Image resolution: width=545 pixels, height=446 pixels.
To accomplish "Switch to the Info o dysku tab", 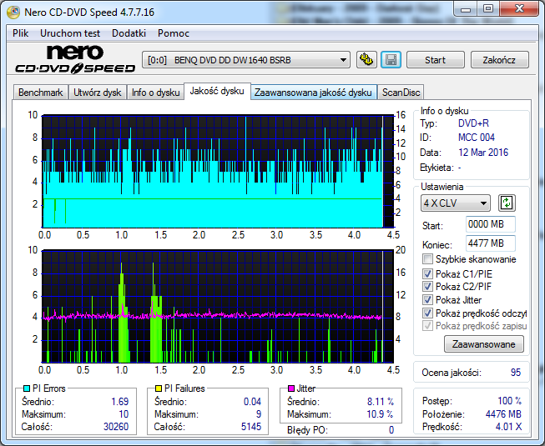I will point(155,93).
